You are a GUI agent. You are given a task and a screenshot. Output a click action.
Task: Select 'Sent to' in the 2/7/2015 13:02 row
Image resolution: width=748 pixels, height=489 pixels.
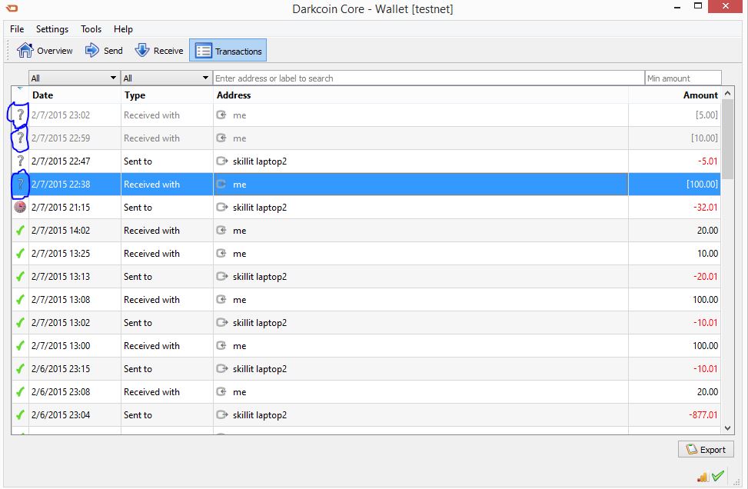coord(138,322)
